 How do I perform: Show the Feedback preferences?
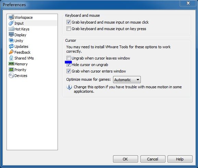22,52
